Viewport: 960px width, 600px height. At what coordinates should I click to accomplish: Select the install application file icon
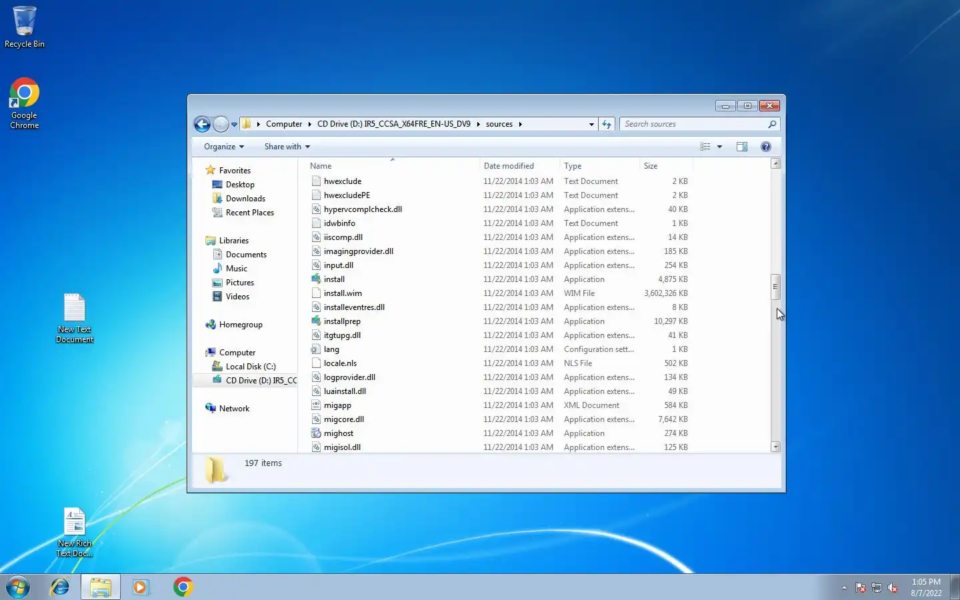tap(316, 279)
